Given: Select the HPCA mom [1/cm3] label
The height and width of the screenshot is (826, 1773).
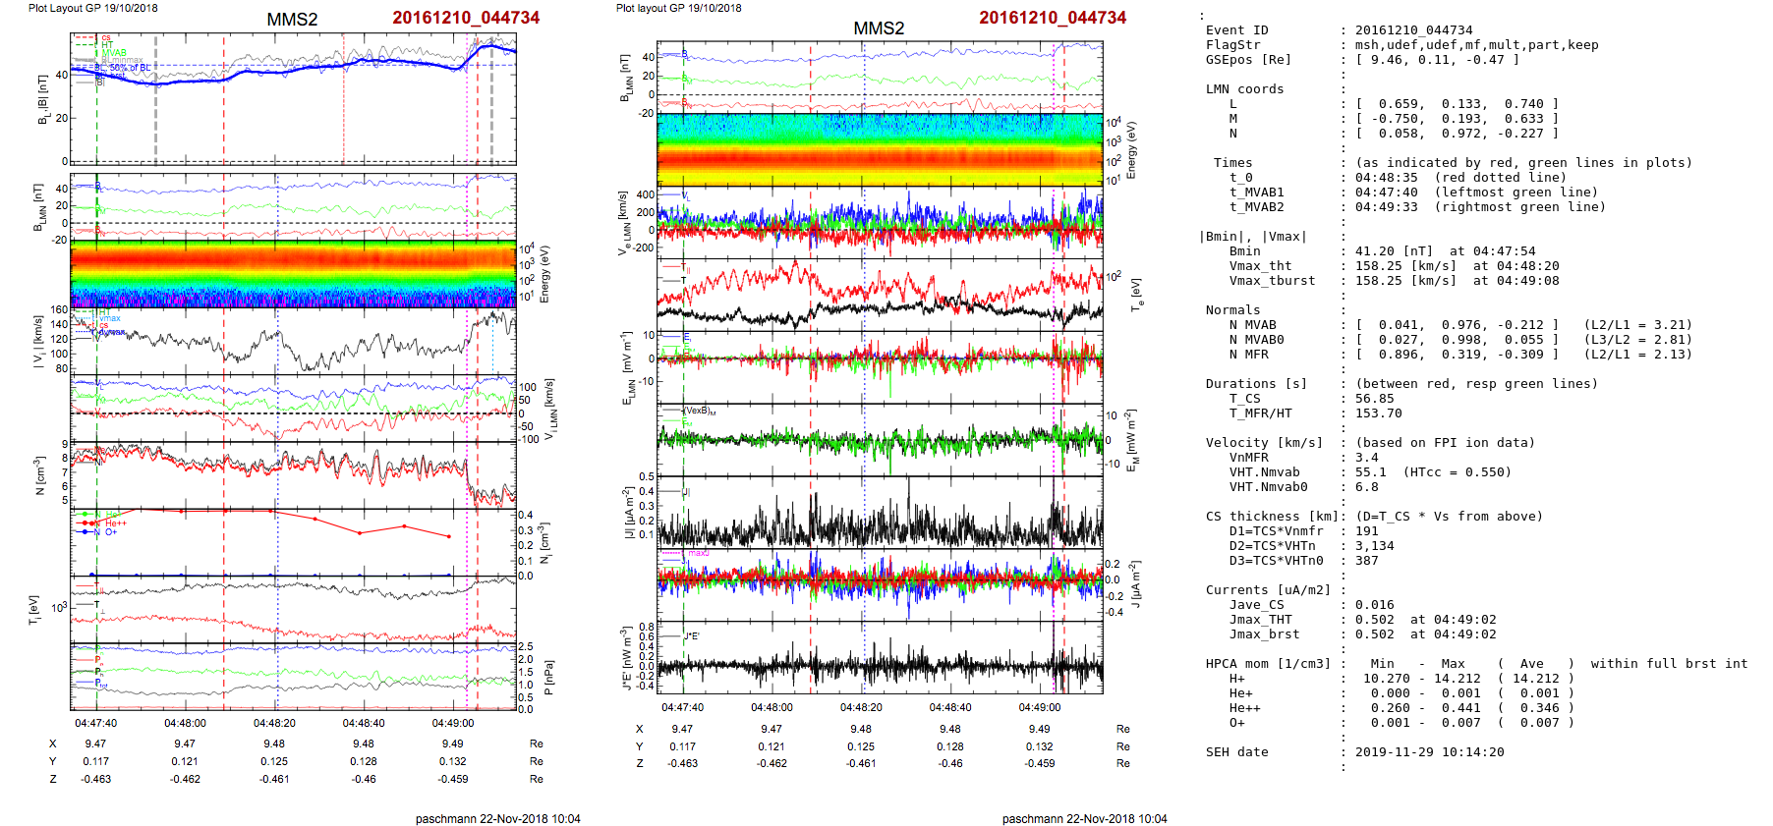Looking at the screenshot, I should (1268, 664).
